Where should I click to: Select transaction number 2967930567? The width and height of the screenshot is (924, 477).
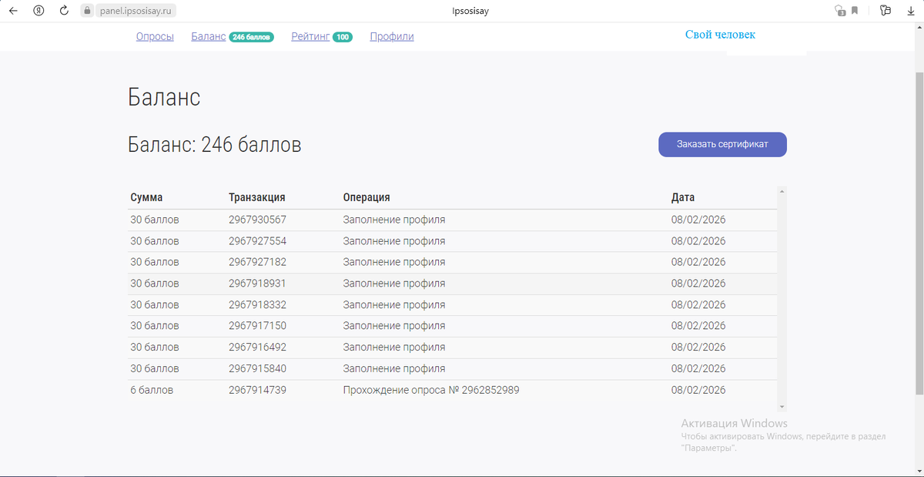[x=257, y=220]
